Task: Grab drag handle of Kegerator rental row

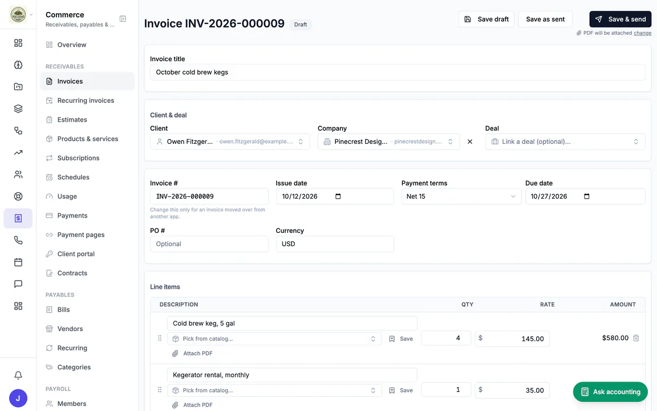Action: coord(160,390)
